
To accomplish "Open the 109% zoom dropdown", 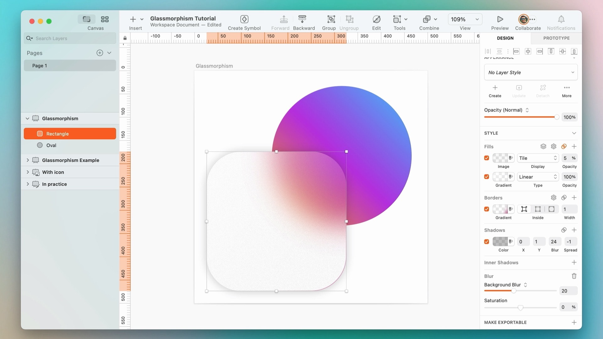I will (465, 19).
